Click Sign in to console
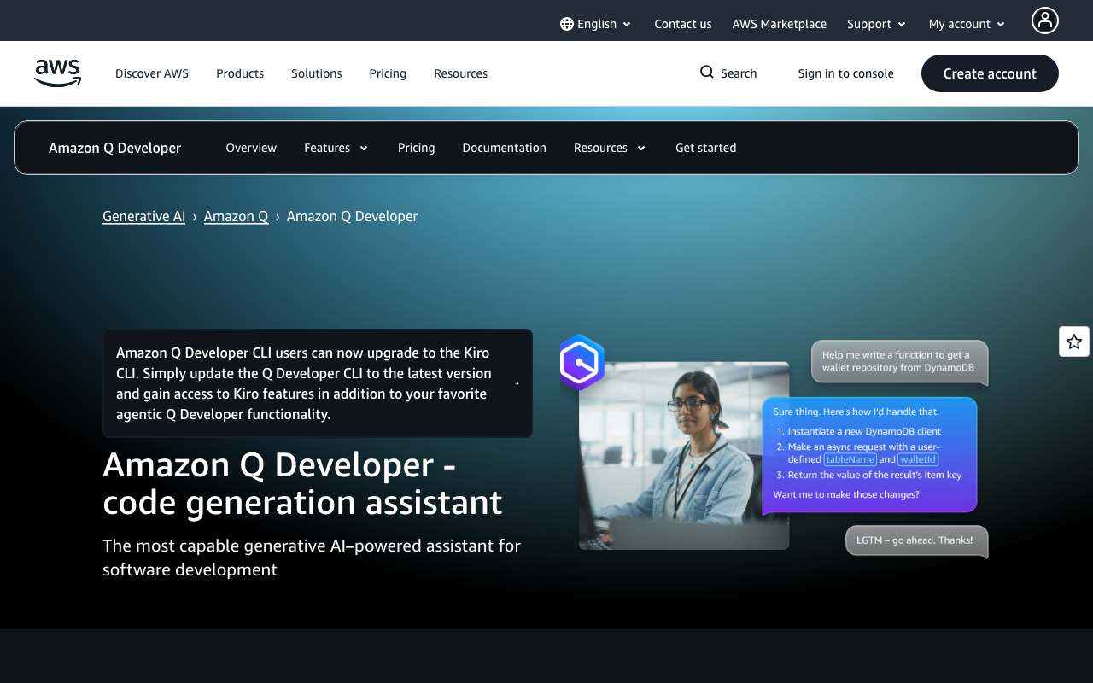Viewport: 1093px width, 683px height. coord(845,73)
